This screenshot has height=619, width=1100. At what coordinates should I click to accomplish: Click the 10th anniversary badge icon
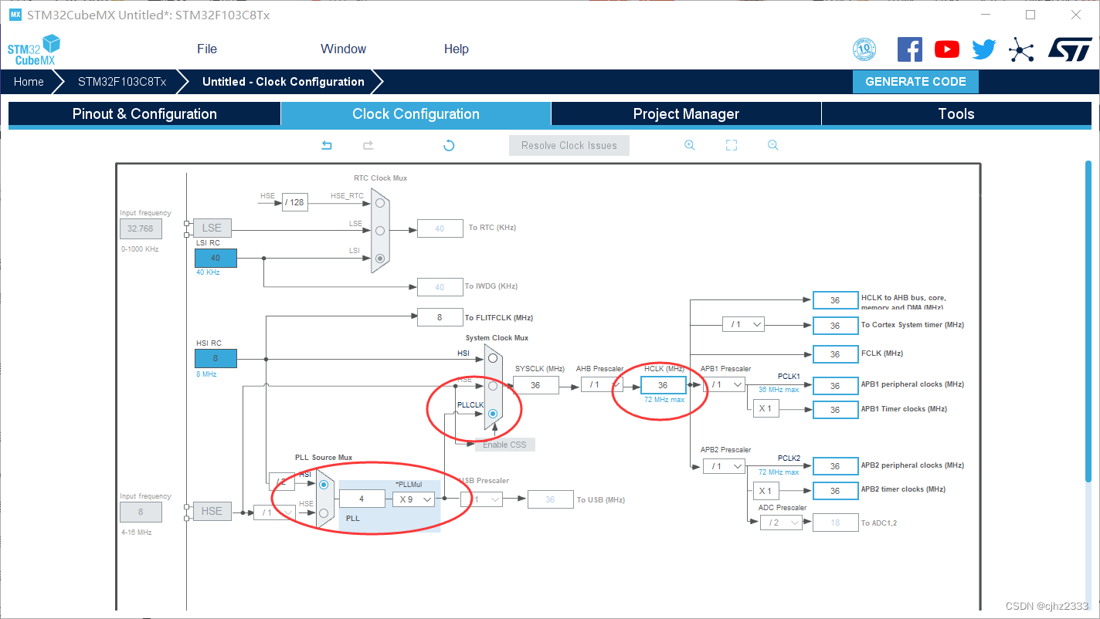864,49
